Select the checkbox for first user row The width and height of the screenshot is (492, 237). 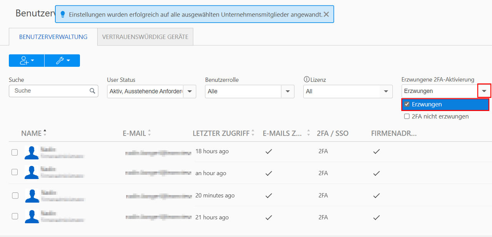[x=15, y=152]
